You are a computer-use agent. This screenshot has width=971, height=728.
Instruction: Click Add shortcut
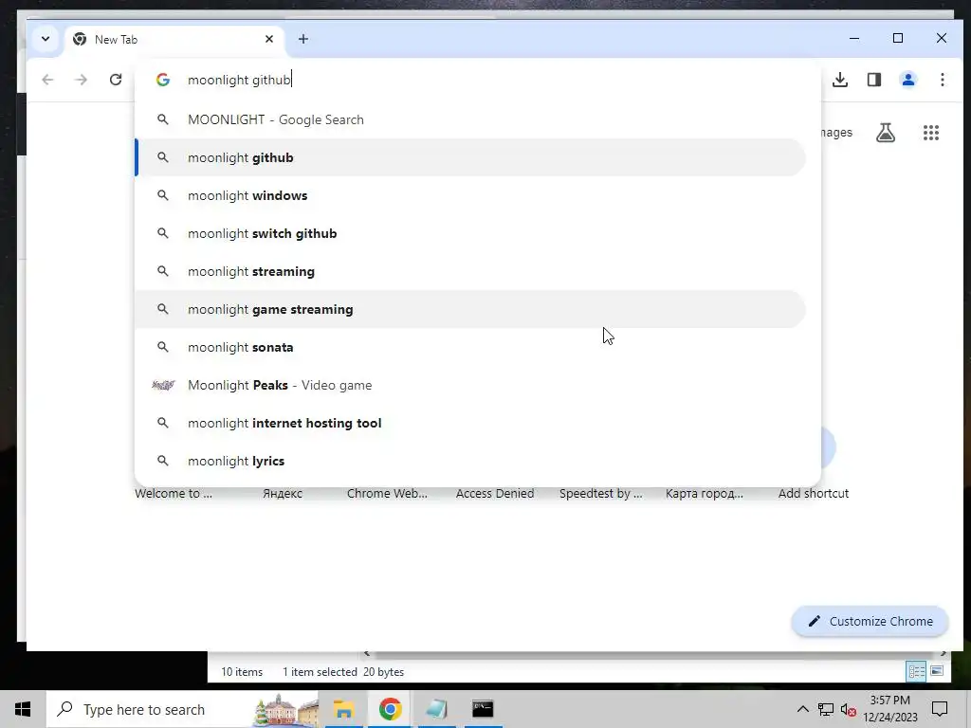pos(813,493)
